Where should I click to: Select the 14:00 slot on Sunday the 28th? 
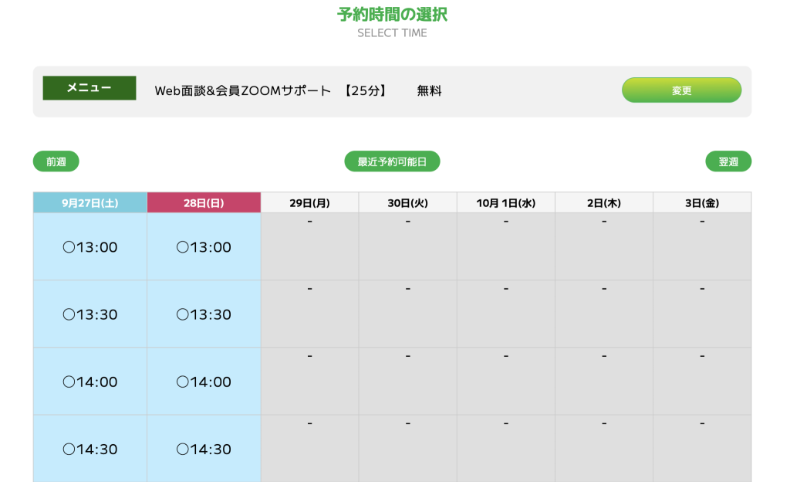pyautogui.click(x=203, y=382)
